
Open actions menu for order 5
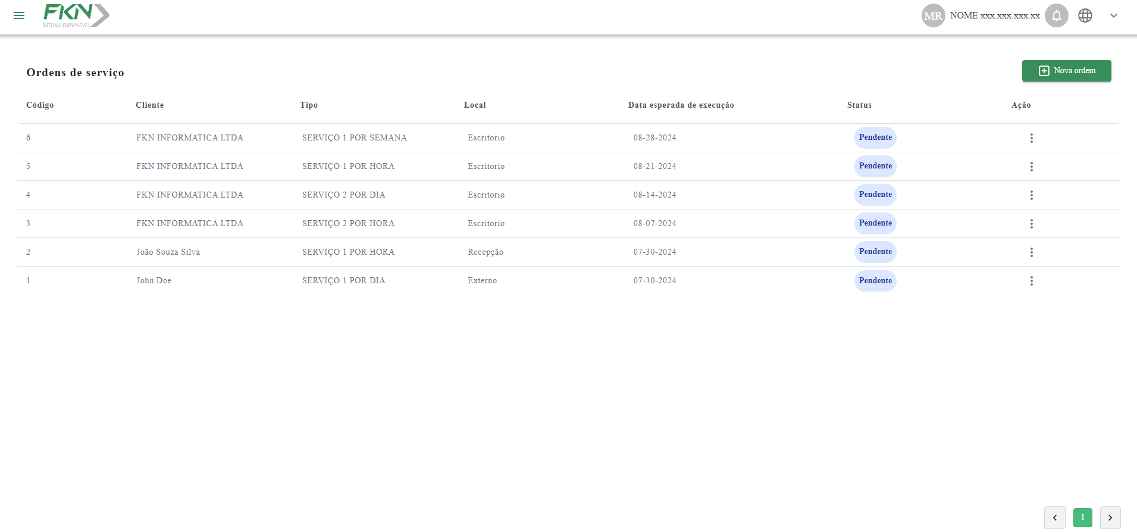(x=1031, y=167)
